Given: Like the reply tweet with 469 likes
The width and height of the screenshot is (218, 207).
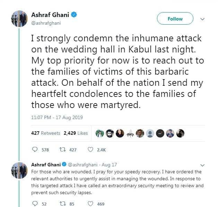Looking at the screenshot, I should (x=91, y=204).
